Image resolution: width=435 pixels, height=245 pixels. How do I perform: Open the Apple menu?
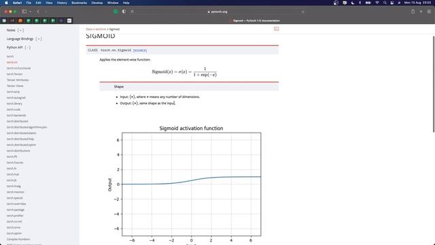click(6, 3)
